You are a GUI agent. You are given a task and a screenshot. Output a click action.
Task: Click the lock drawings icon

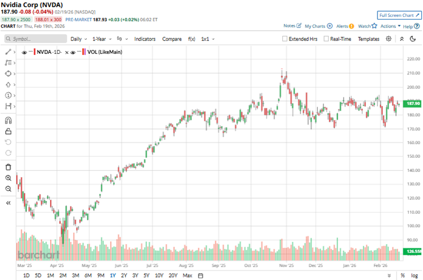[8, 131]
